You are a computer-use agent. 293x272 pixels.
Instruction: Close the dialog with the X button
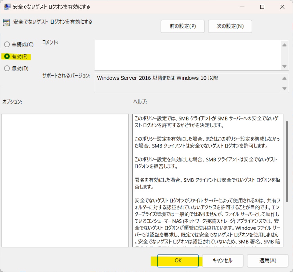[x=282, y=7]
